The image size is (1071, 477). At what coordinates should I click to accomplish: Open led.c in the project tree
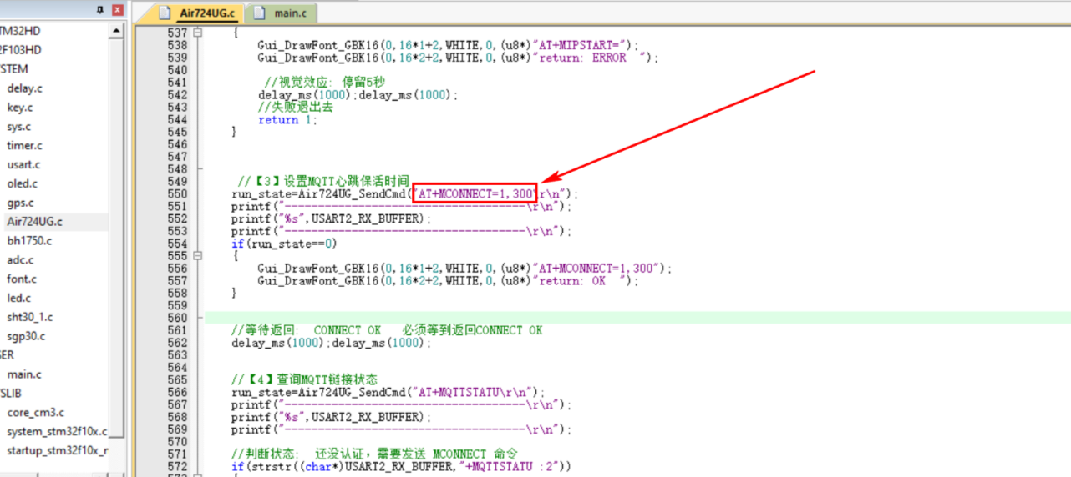click(x=20, y=298)
